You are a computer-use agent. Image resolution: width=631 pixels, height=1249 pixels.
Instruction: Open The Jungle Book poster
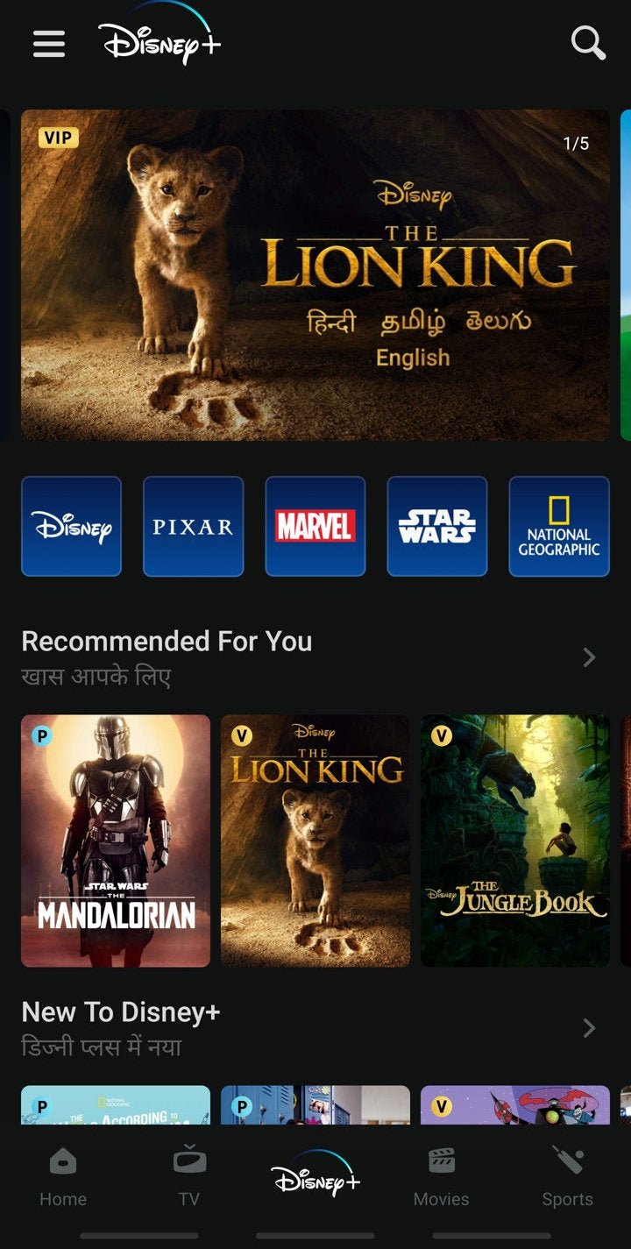click(515, 841)
